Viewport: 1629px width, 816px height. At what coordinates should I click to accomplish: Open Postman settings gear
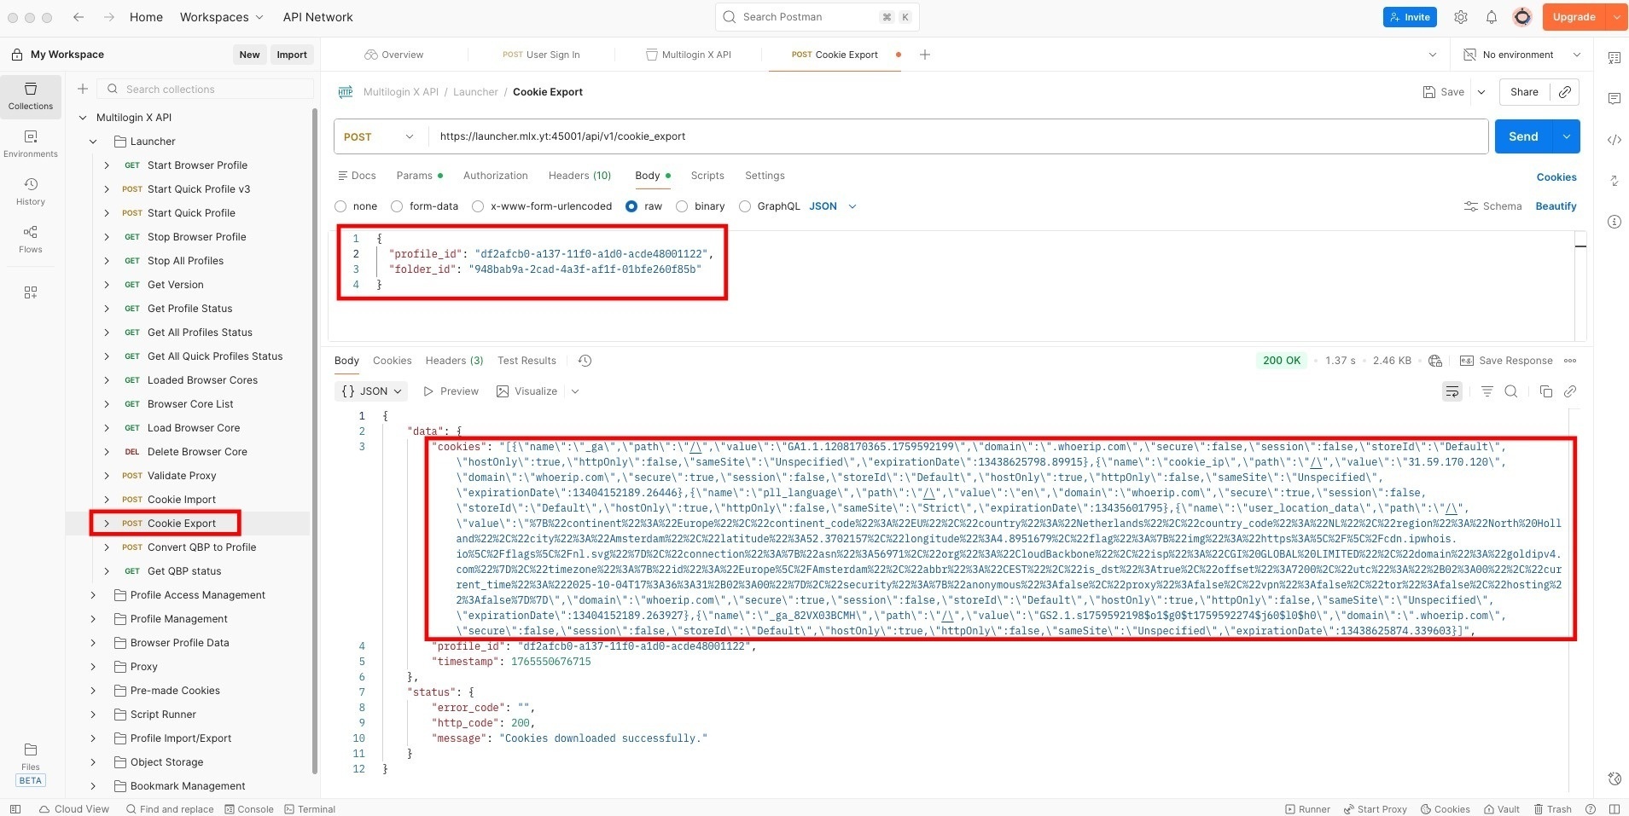tap(1461, 17)
